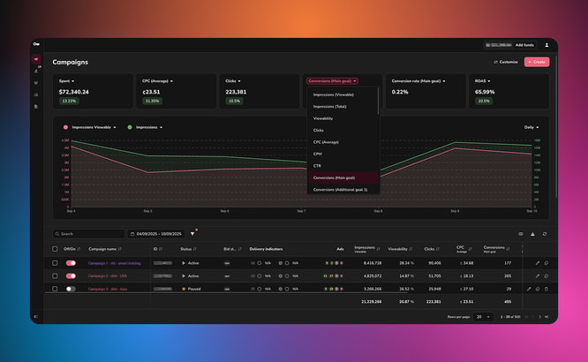This screenshot has height=362, width=588.
Task: Toggle the select-all header checkbox
Action: tap(55, 249)
